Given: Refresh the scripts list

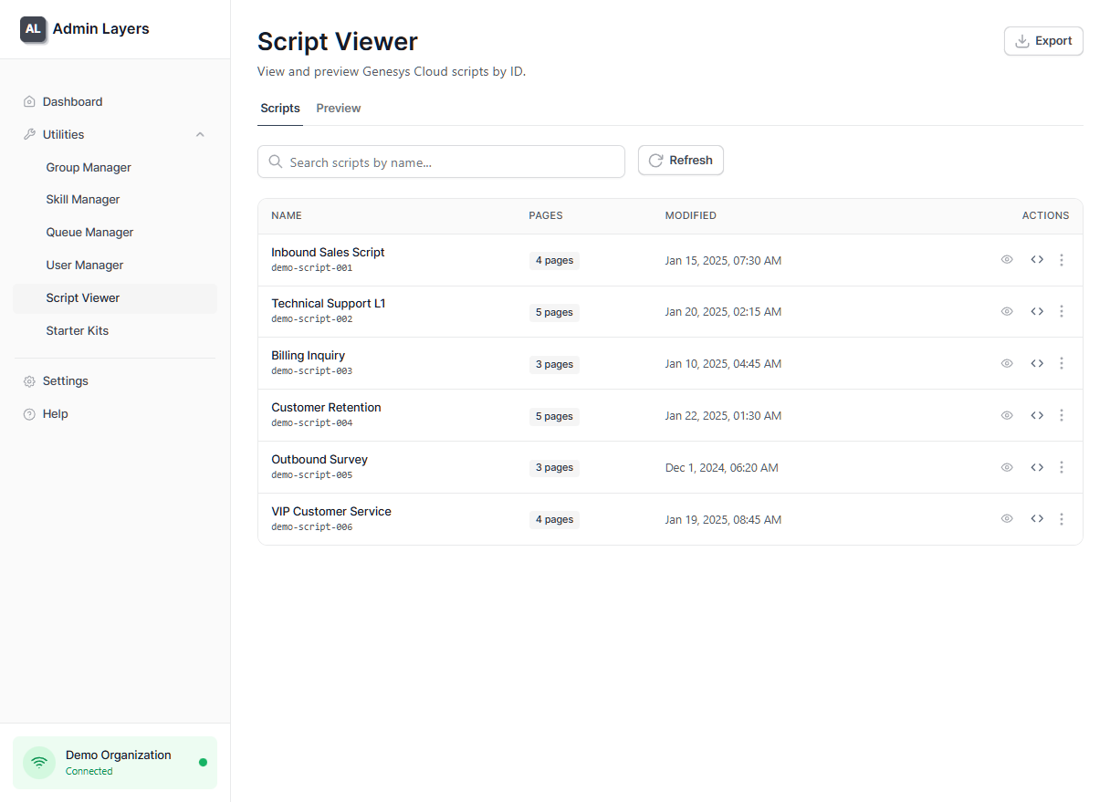Looking at the screenshot, I should 680,160.
